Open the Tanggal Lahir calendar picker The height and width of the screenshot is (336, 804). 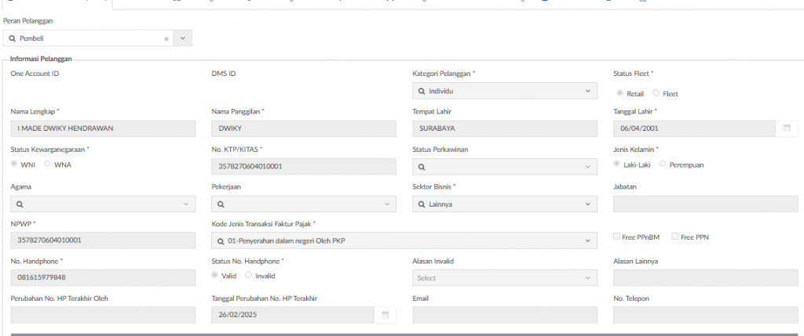[x=787, y=128]
